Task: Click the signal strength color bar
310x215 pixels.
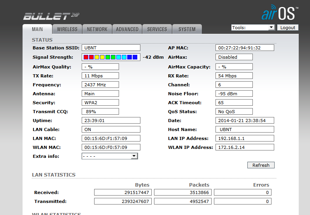Action: 111,57
